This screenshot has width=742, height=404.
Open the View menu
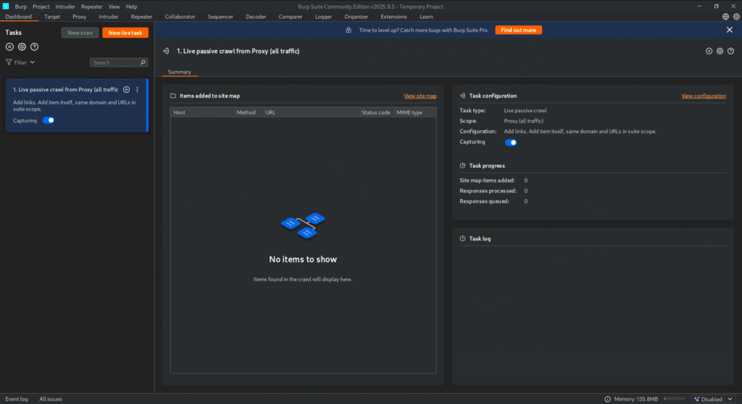pos(114,7)
